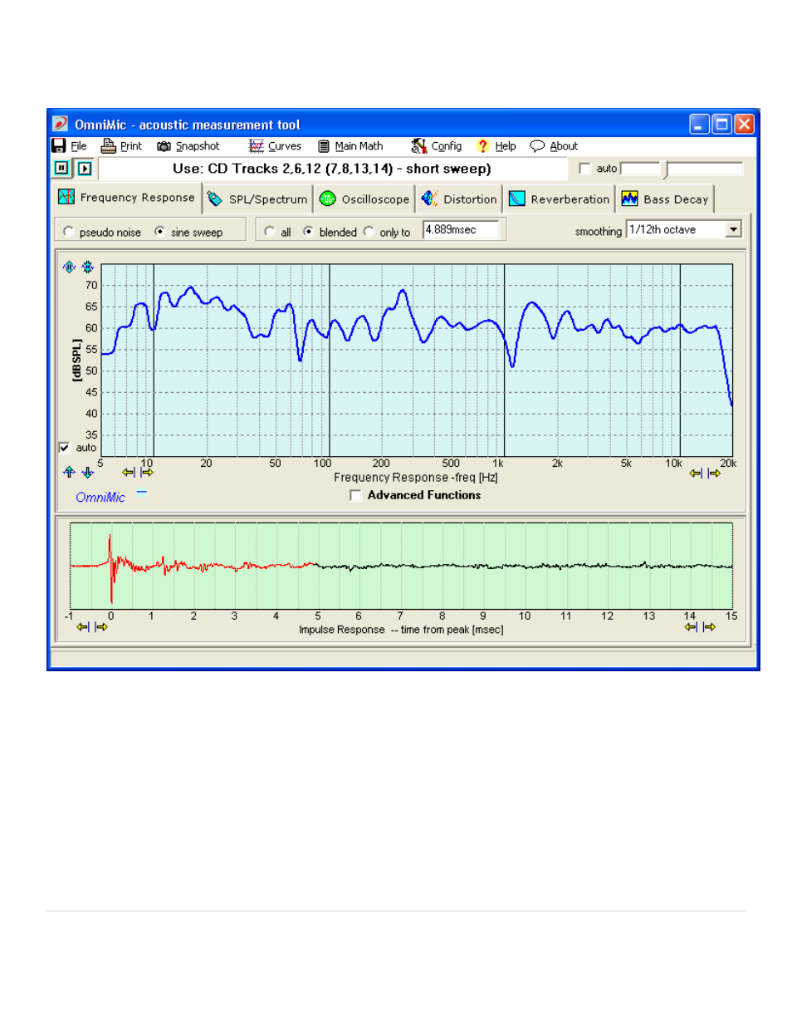
Task: Click the OmniMic title bar app icon
Action: pyautogui.click(x=61, y=124)
